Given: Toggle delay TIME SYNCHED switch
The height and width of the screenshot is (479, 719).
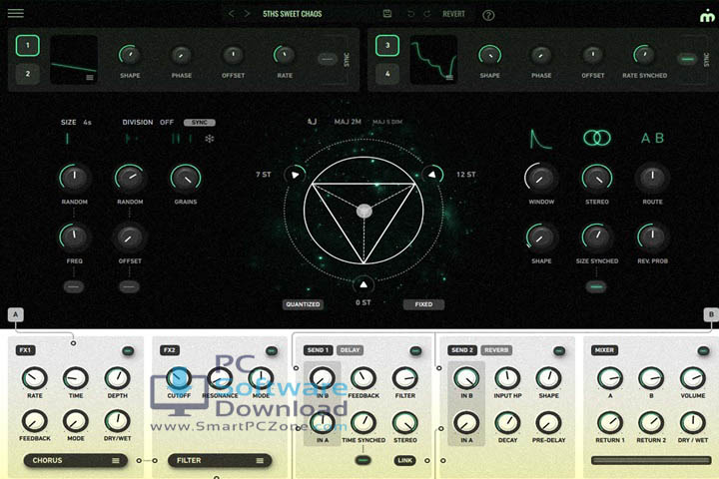Looking at the screenshot, I should (x=363, y=460).
